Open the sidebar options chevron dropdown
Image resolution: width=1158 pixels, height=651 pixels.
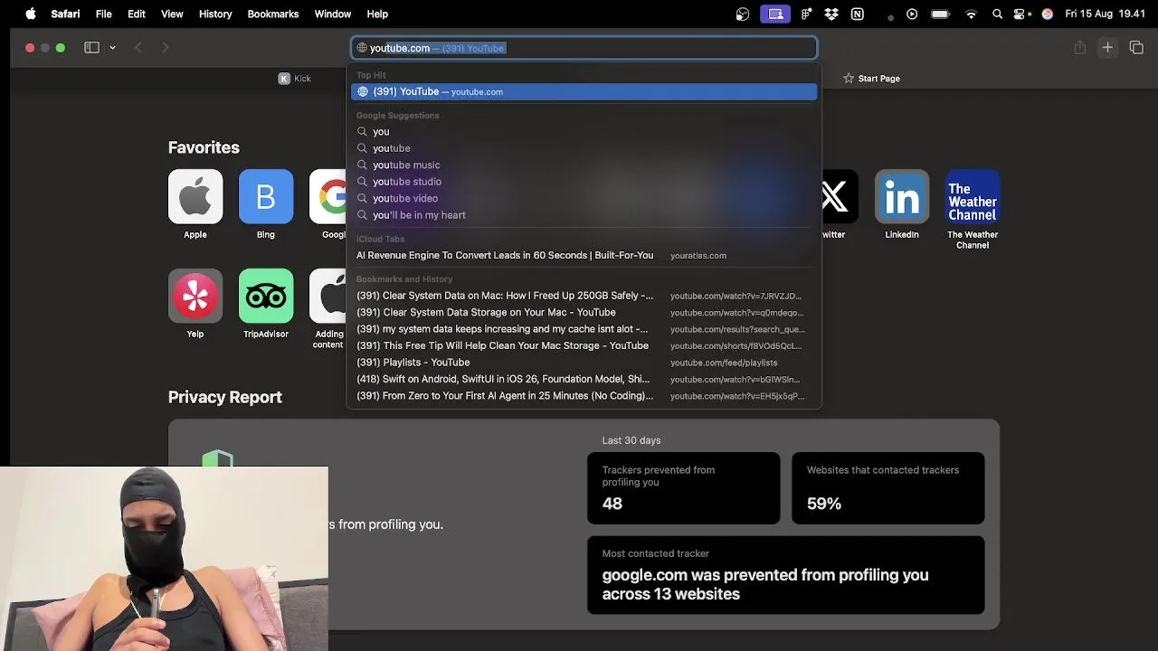point(112,47)
